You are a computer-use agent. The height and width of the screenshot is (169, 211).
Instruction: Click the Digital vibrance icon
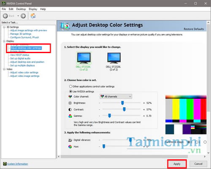[x=70, y=140]
